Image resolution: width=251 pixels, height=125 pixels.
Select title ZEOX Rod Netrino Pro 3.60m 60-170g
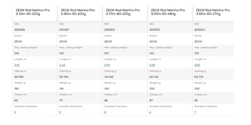213,12
